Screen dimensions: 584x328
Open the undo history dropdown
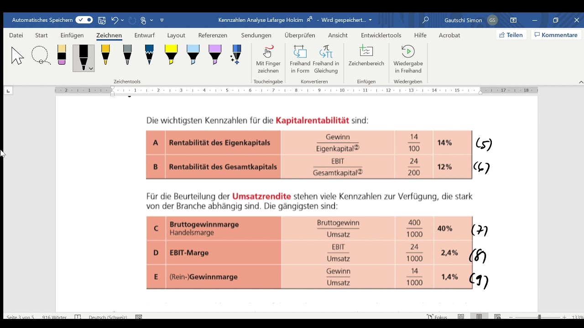click(122, 20)
